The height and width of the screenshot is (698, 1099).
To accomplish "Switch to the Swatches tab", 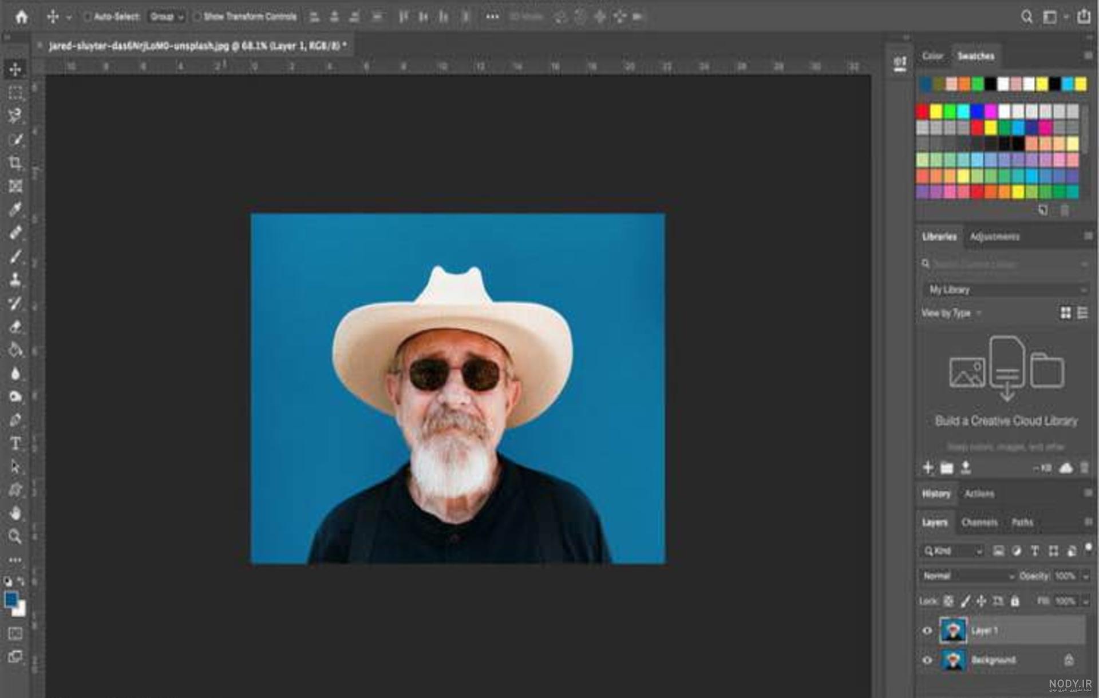I will pos(976,56).
